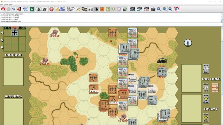Click the middle zoom select magnifier icon
This screenshot has width=223, height=125.
coord(164,9)
